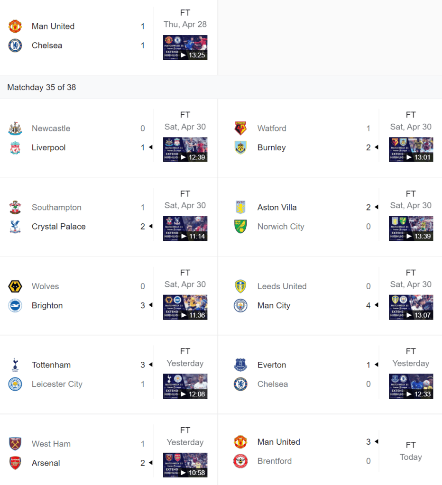Watch Everton vs Chelsea highlights video
Viewport: 442px width, 485px height.
click(411, 386)
